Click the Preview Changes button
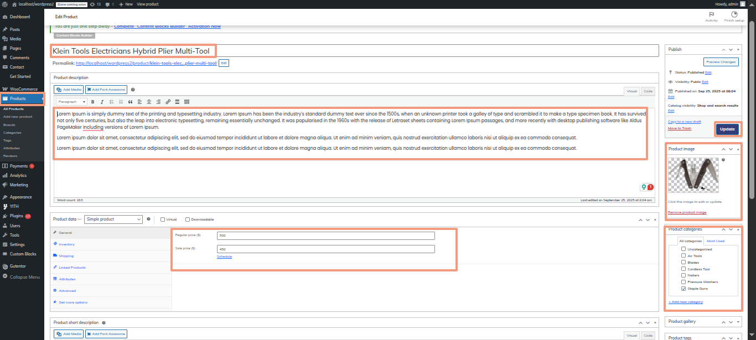The height and width of the screenshot is (340, 756). 721,62
